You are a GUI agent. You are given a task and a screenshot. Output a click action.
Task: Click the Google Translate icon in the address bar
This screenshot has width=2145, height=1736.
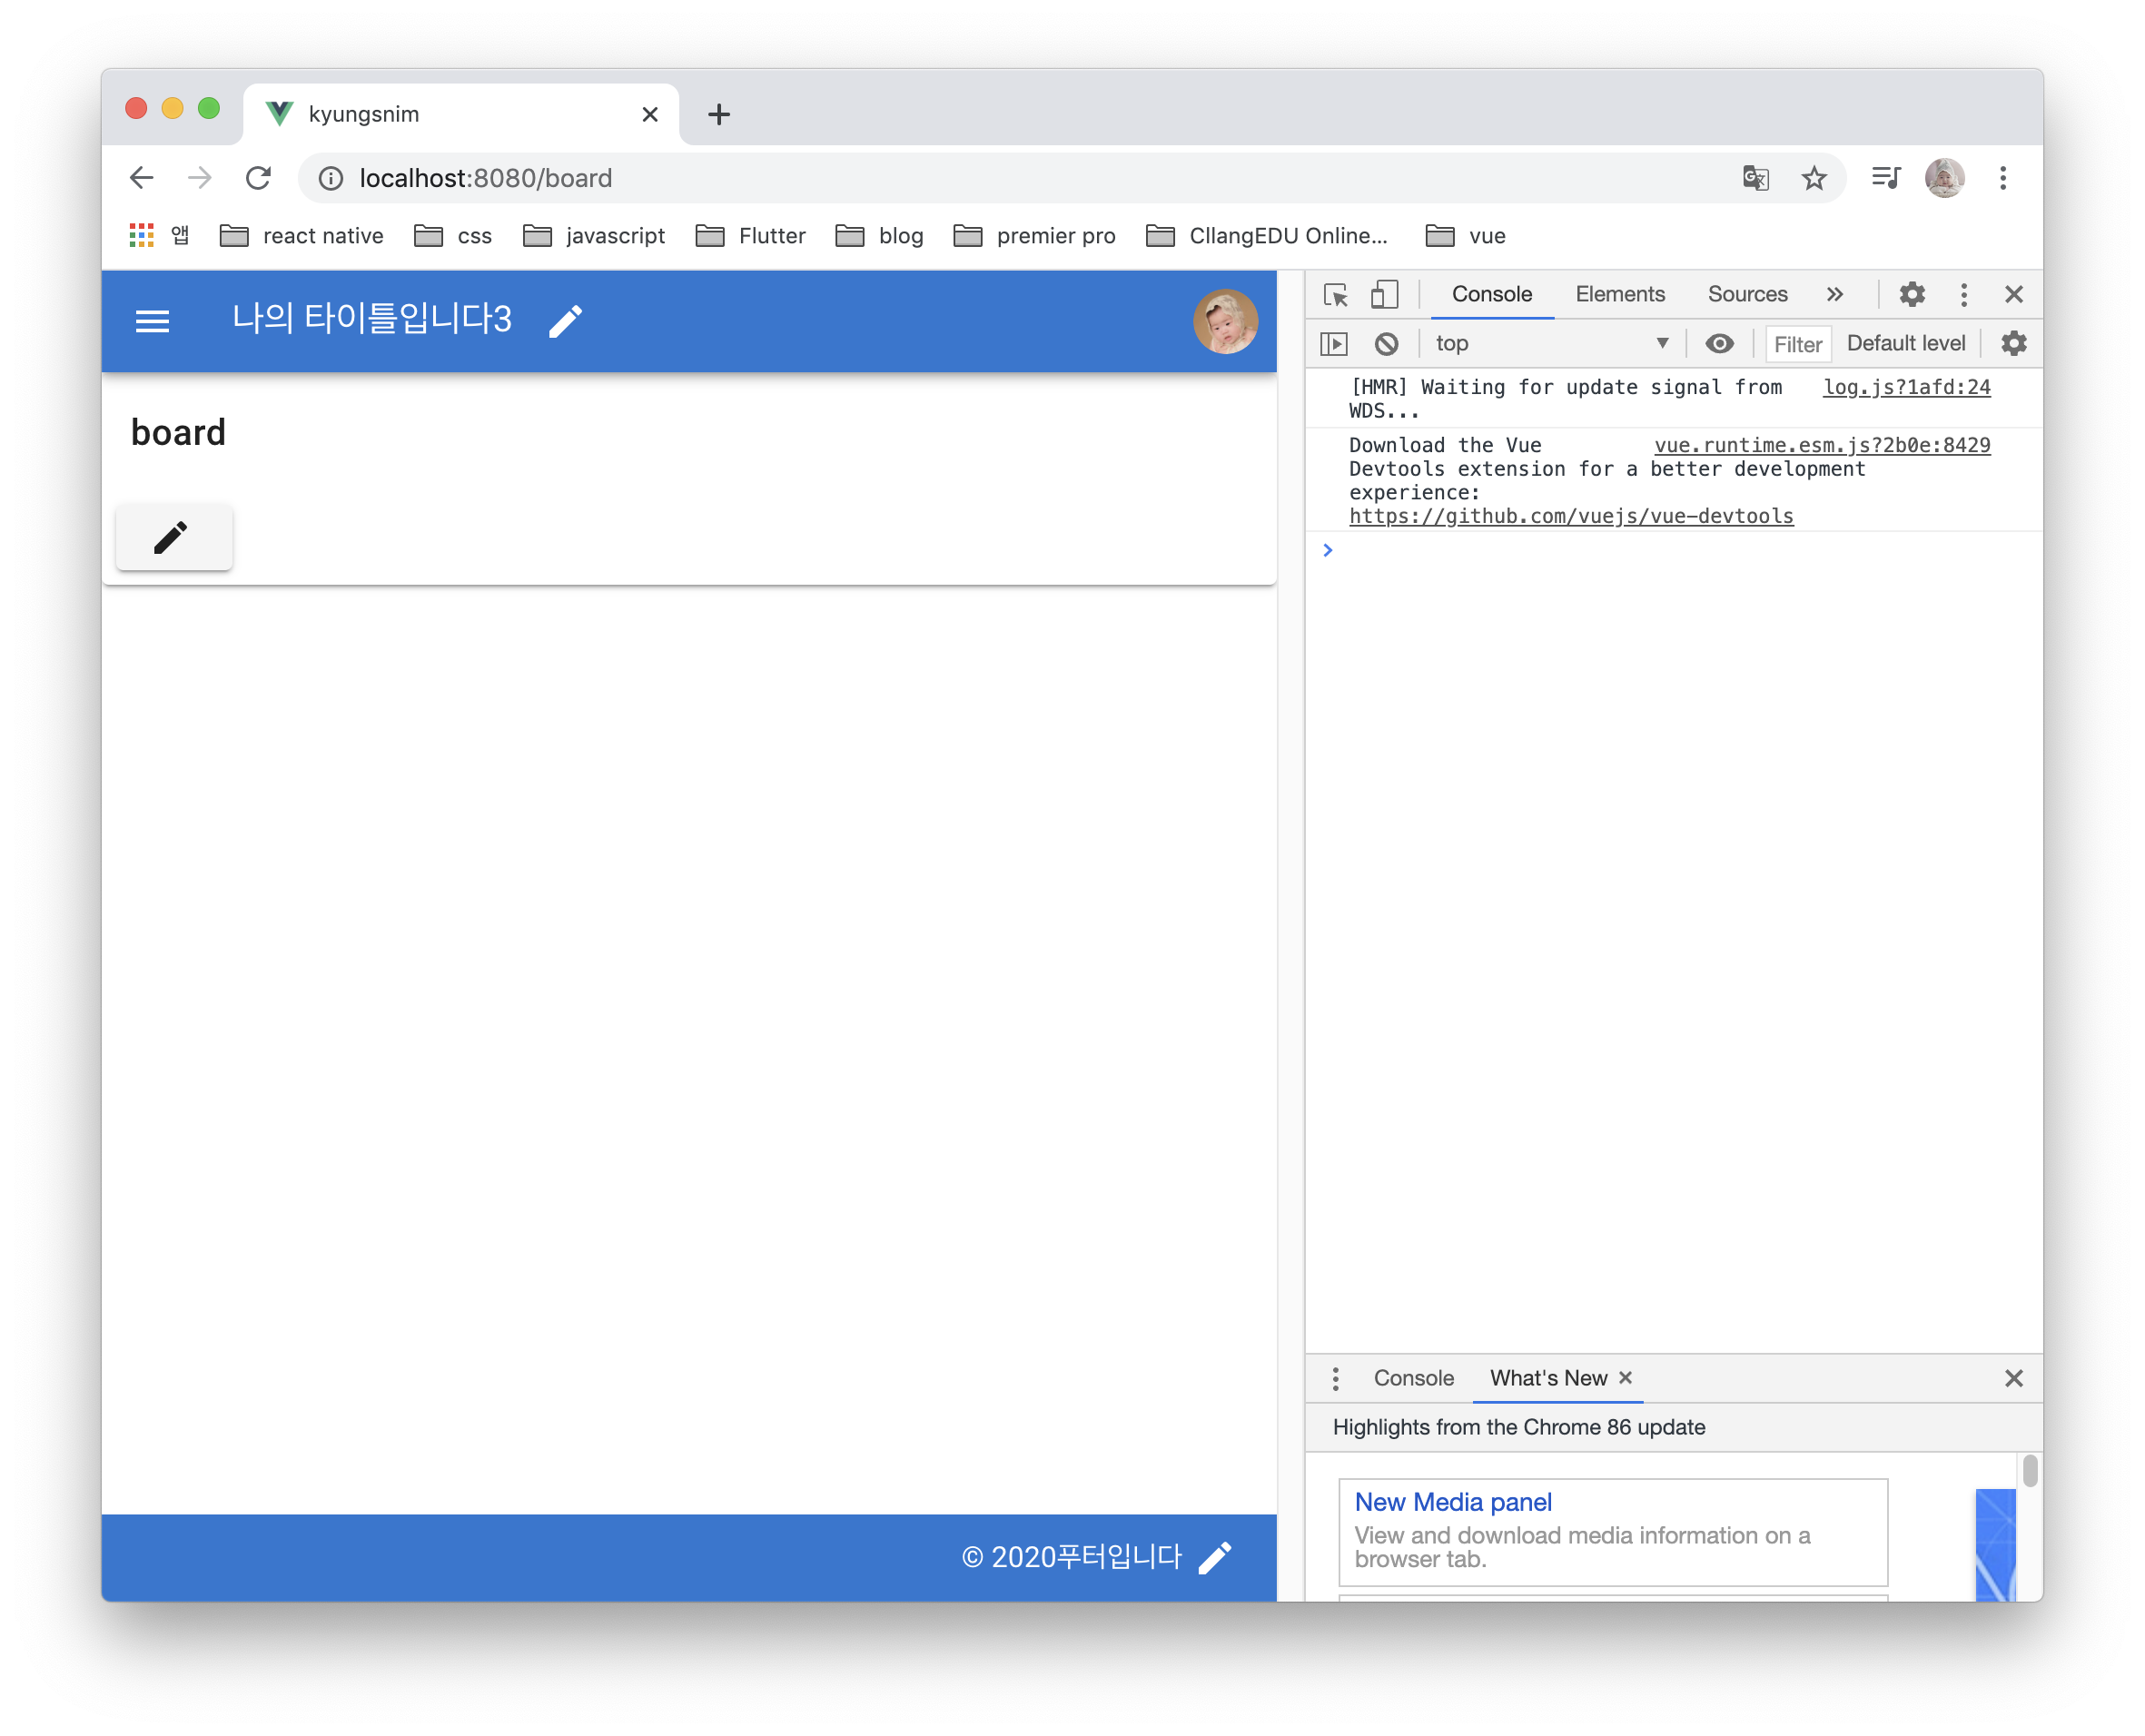click(1755, 178)
